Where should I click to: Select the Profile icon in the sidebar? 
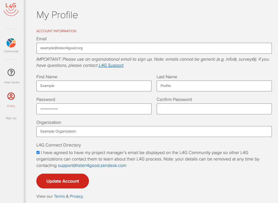click(x=11, y=96)
